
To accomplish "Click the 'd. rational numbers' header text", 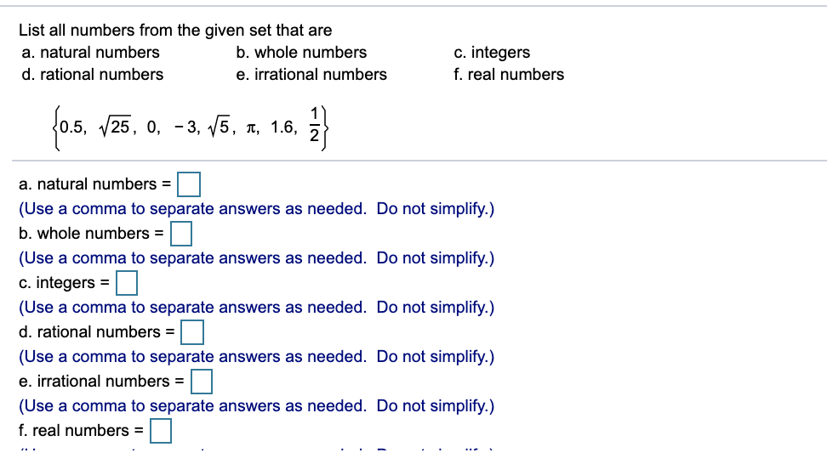I will 92,75.
